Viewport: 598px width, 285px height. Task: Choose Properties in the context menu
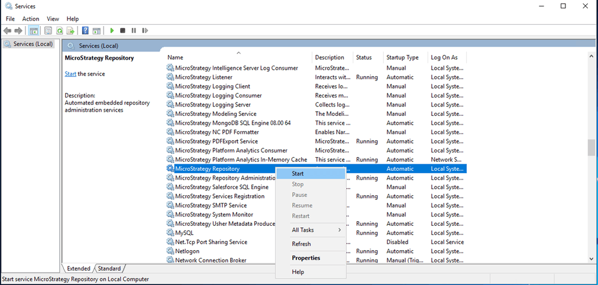pos(311,258)
